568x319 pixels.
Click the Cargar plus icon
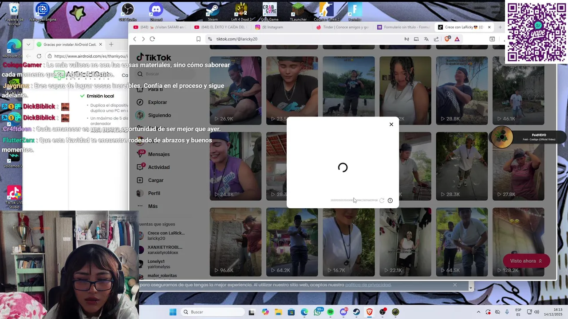click(140, 180)
